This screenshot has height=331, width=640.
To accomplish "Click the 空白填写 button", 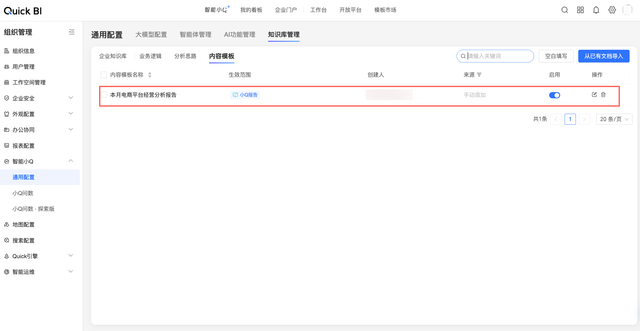I will (556, 56).
